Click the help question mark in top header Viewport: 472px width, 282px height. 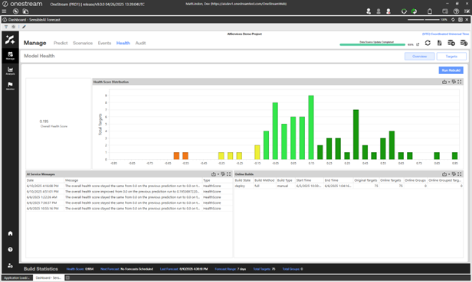[457, 11]
